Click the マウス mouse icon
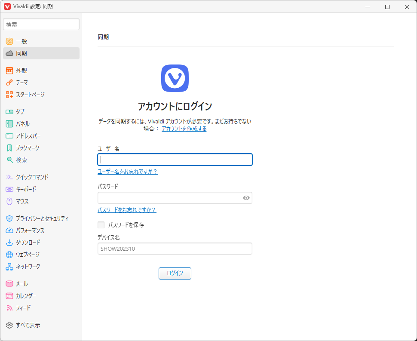Image resolution: width=417 pixels, height=341 pixels. pos(9,201)
